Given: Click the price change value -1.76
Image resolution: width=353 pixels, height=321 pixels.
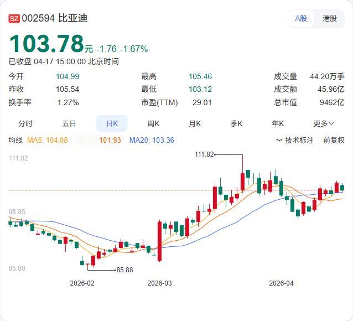Looking at the screenshot, I should (x=107, y=49).
